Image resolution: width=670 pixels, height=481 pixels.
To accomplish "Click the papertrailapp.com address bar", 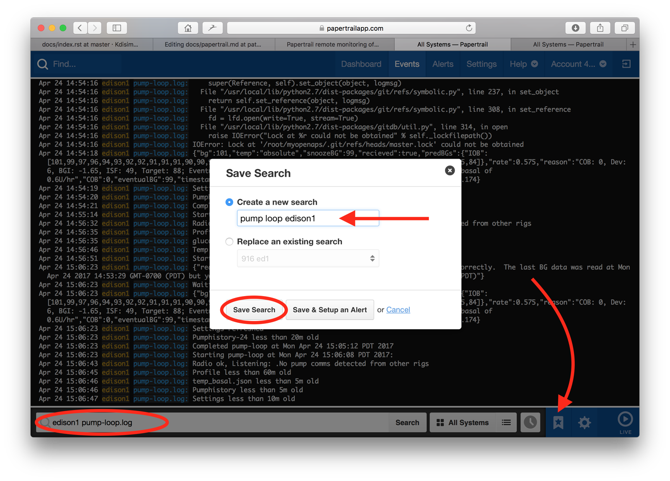I will (351, 28).
